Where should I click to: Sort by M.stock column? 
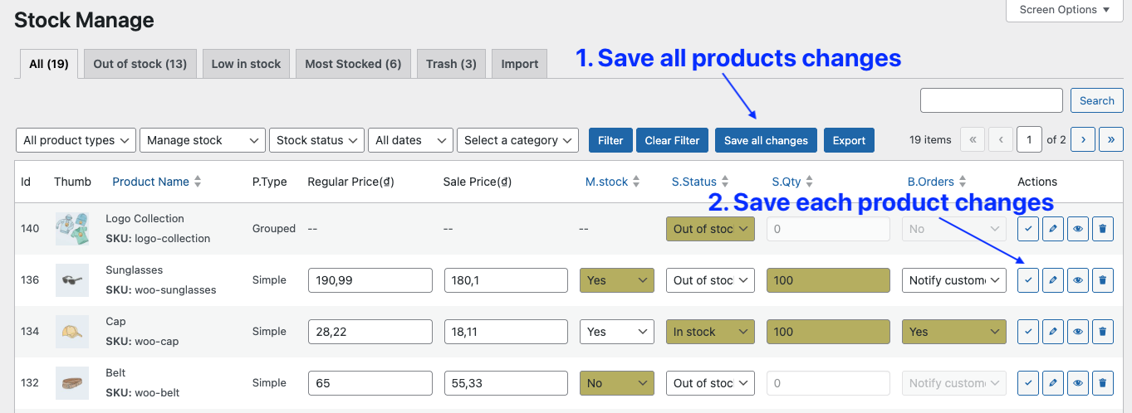[615, 182]
